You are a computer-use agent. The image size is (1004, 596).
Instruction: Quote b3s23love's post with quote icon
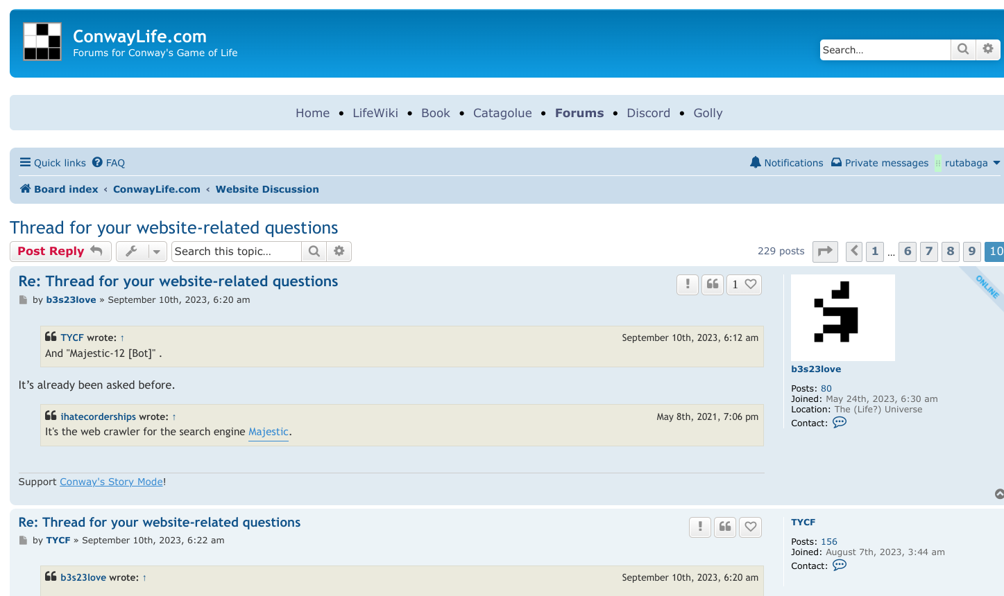coord(713,284)
